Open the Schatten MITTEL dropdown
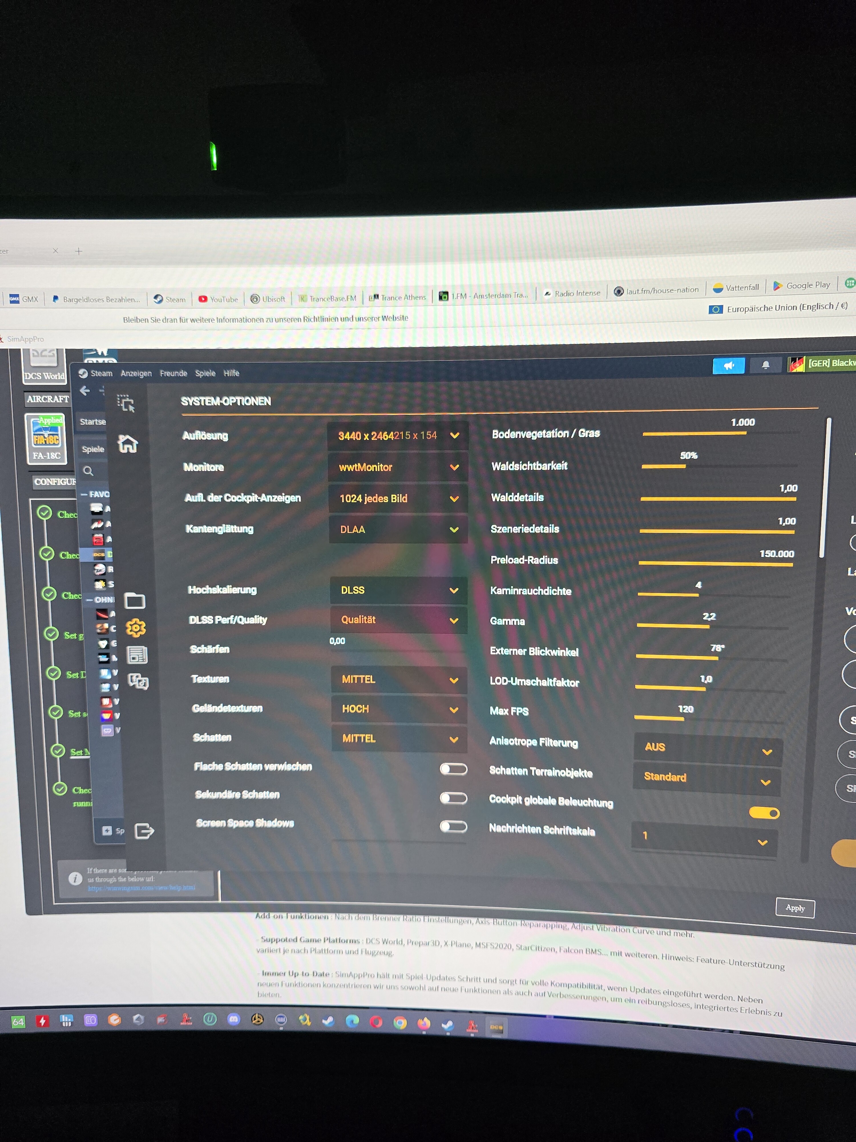Screen dimensions: 856x1142 (400, 738)
